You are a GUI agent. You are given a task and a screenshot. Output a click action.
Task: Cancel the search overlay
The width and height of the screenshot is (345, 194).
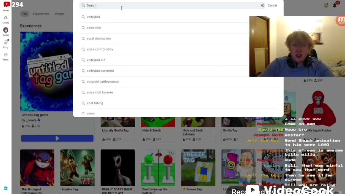click(x=272, y=5)
